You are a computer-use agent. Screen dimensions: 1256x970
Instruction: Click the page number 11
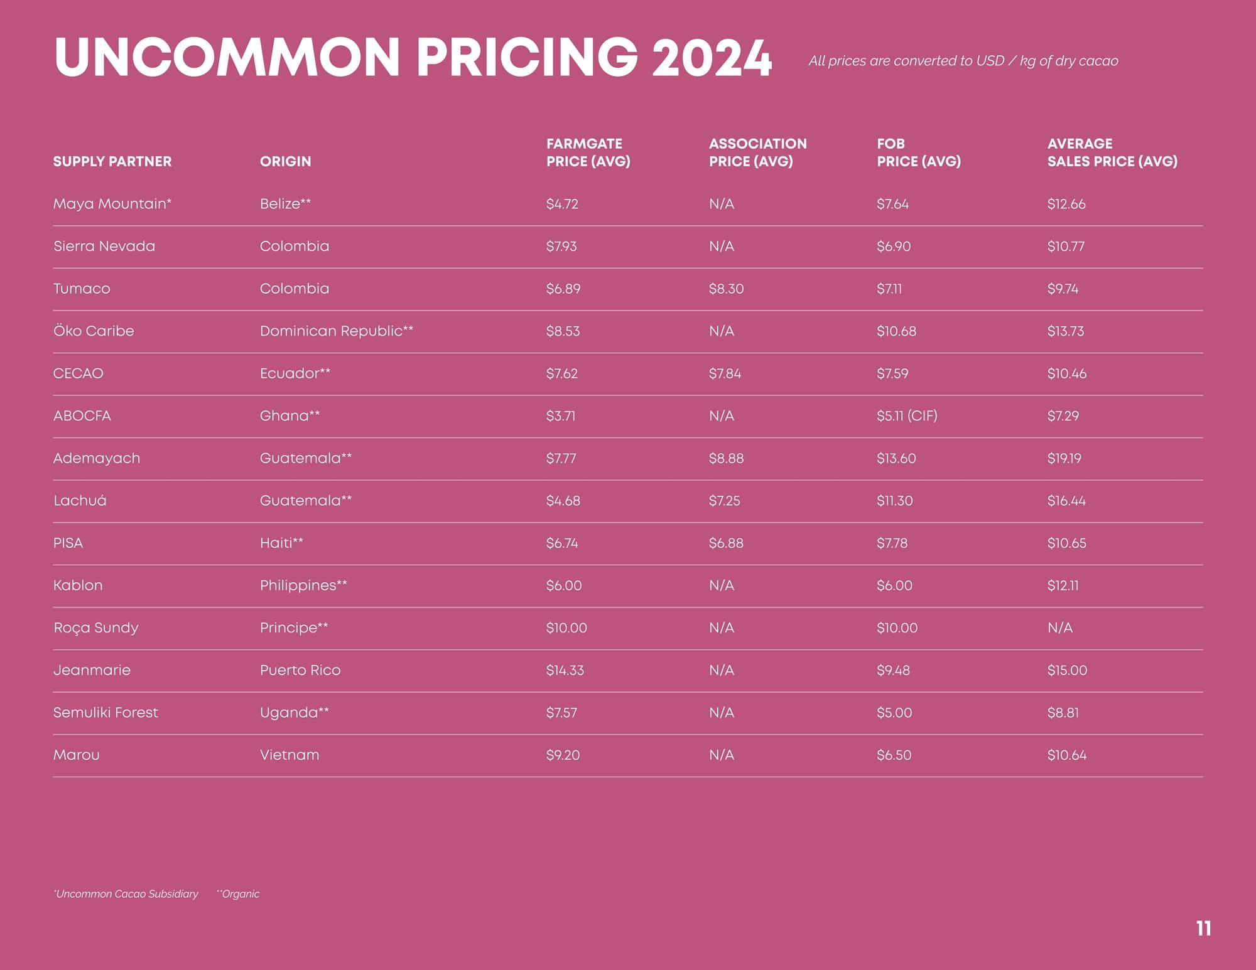tap(1203, 929)
